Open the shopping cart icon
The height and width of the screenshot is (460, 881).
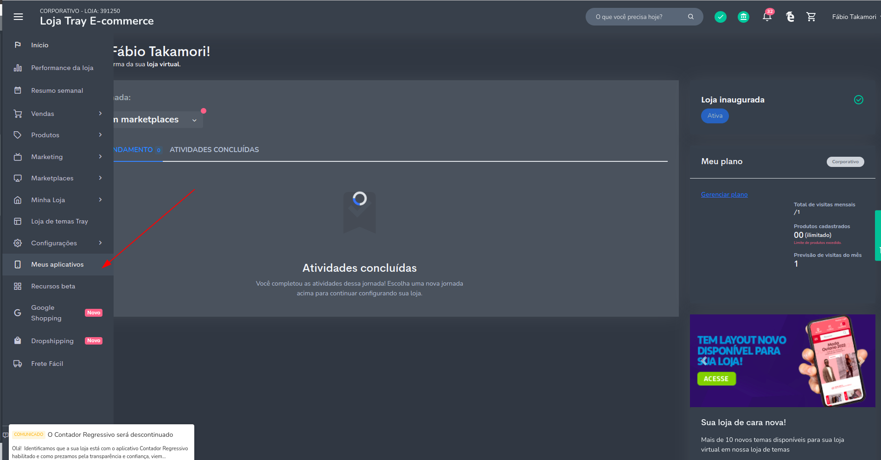coord(811,17)
